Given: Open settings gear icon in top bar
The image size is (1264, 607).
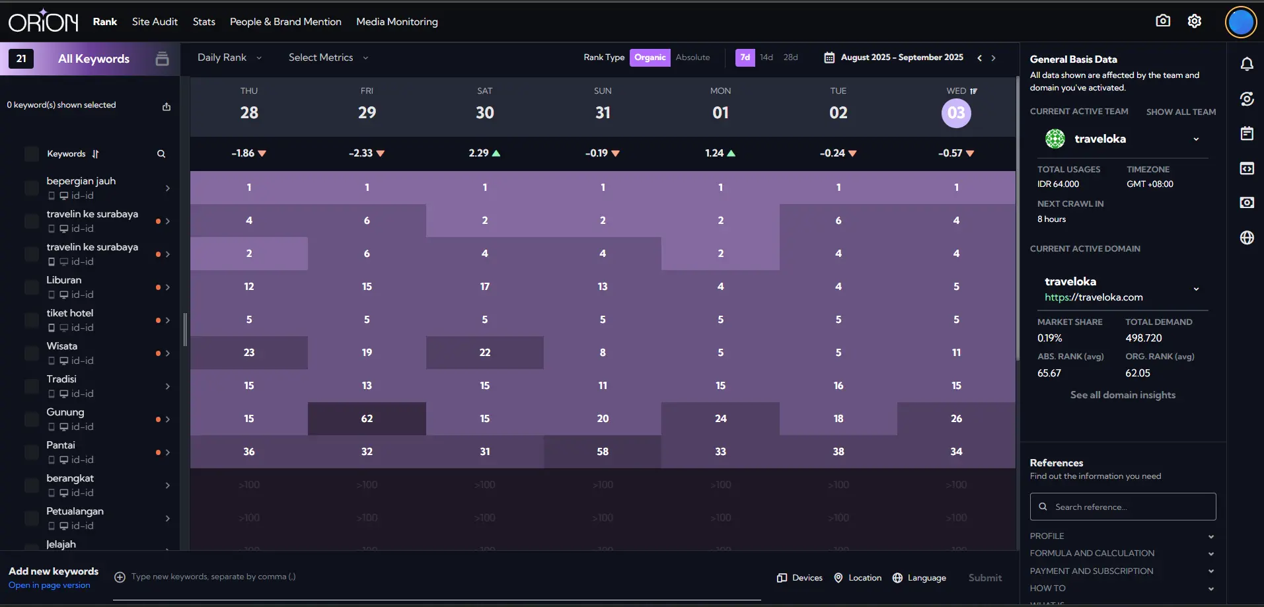Looking at the screenshot, I should (1194, 21).
